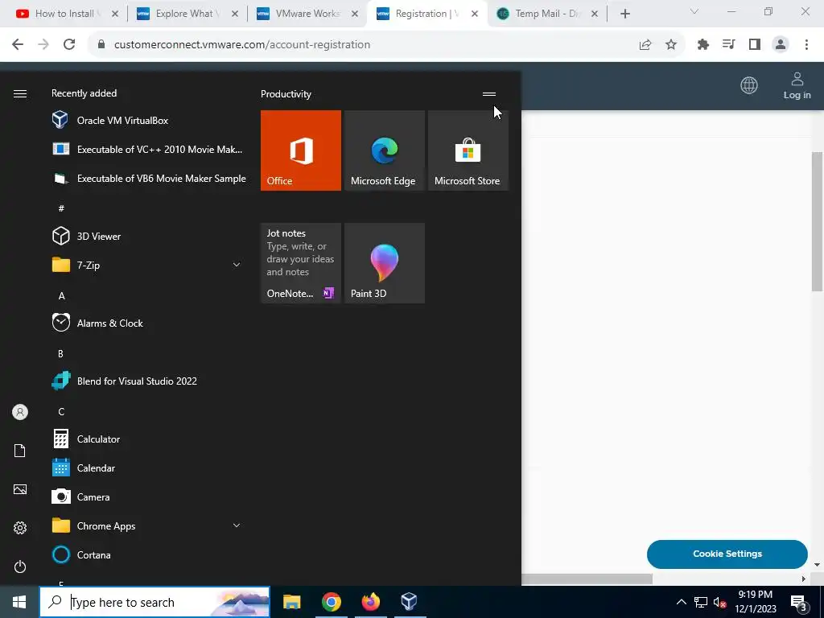Click the Cookie Settings button
The height and width of the screenshot is (618, 824).
point(727,554)
